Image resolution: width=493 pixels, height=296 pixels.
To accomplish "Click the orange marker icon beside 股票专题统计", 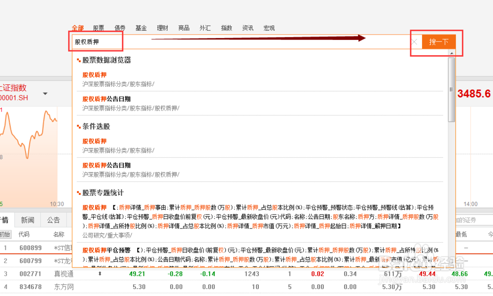I will point(77,193).
